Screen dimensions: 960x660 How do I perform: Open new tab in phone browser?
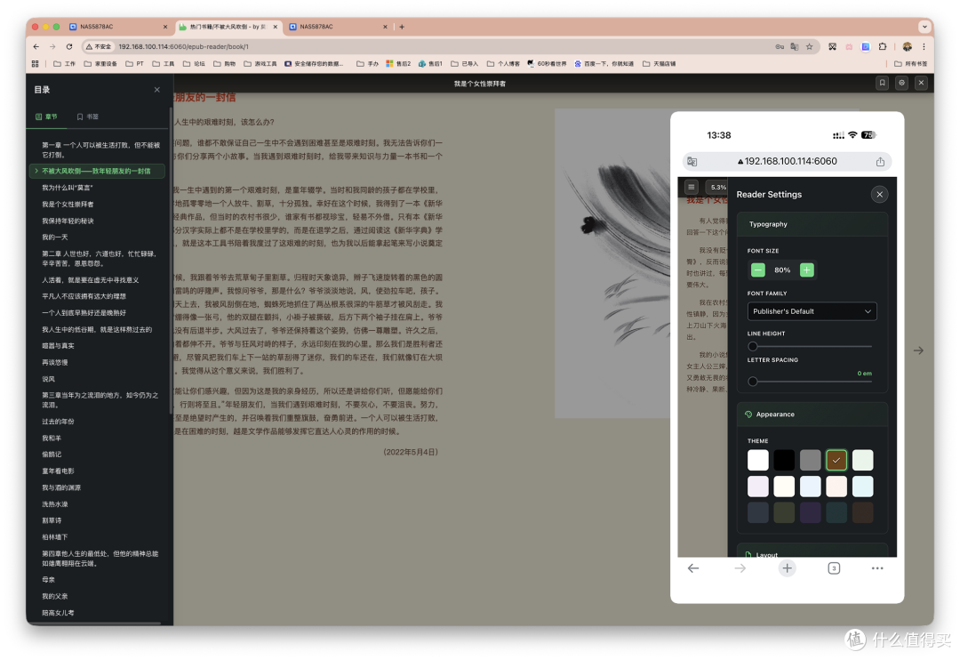[787, 568]
